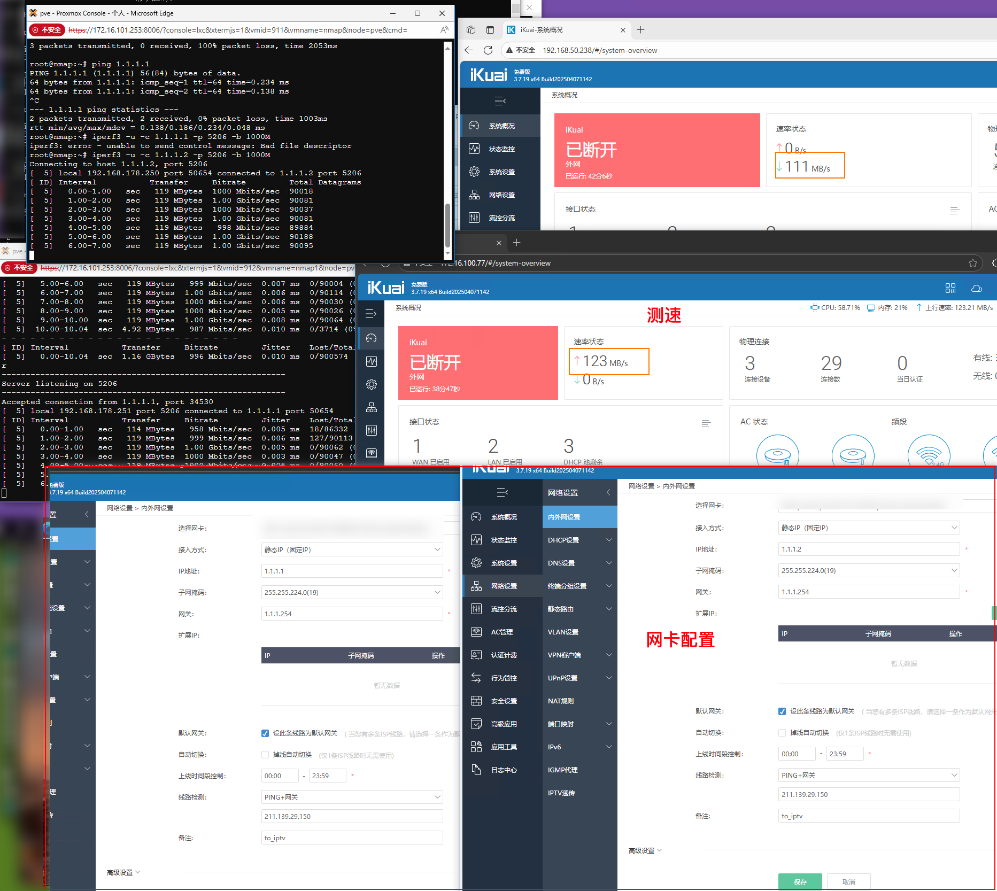Screen dimensions: 997x891
Task: Click 系统设置 gear icon in top iKuai window
Action: 474,172
